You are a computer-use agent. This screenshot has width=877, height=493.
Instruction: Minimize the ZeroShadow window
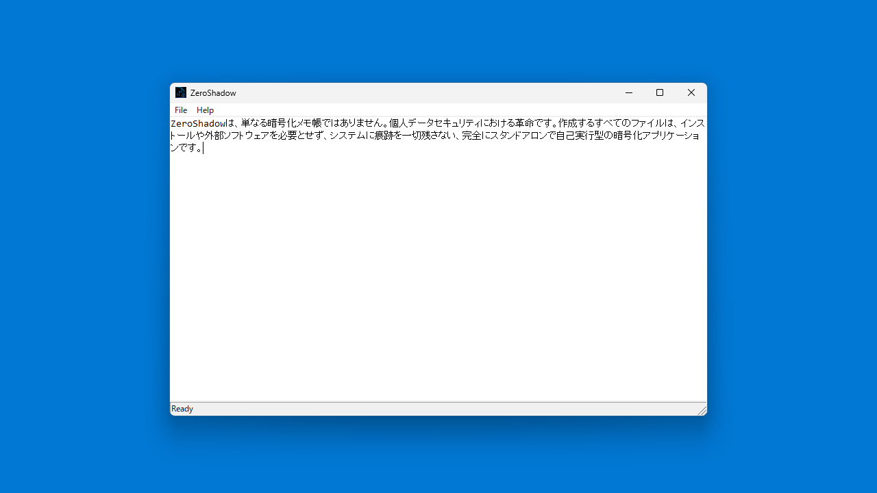(628, 92)
